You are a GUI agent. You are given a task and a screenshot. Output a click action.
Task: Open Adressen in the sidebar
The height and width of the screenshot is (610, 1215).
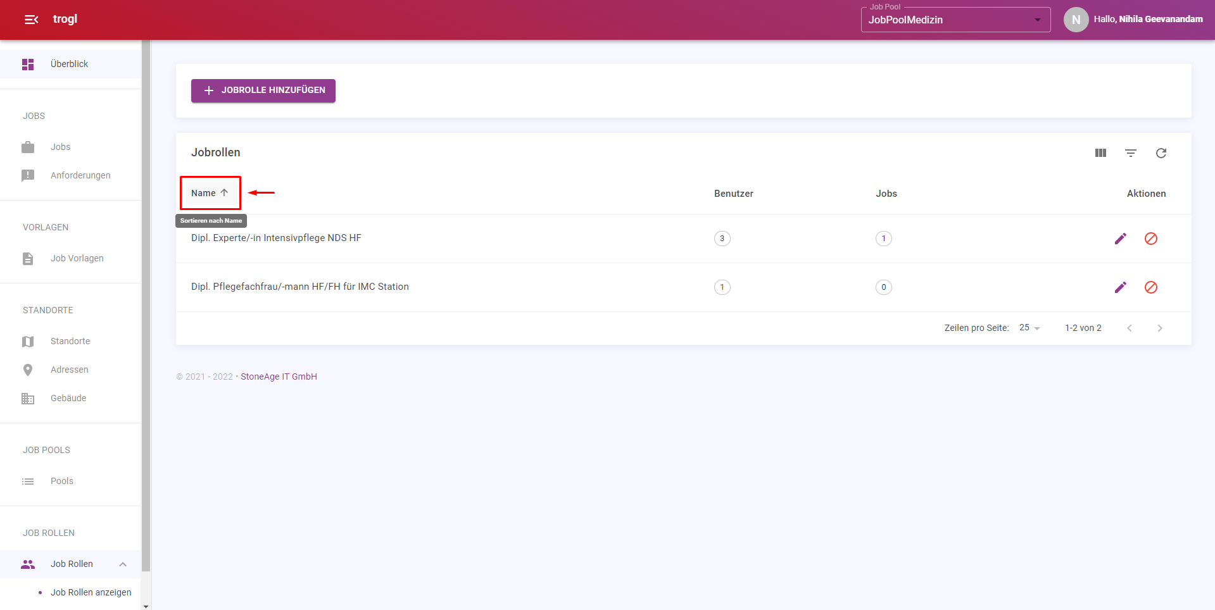pos(70,370)
